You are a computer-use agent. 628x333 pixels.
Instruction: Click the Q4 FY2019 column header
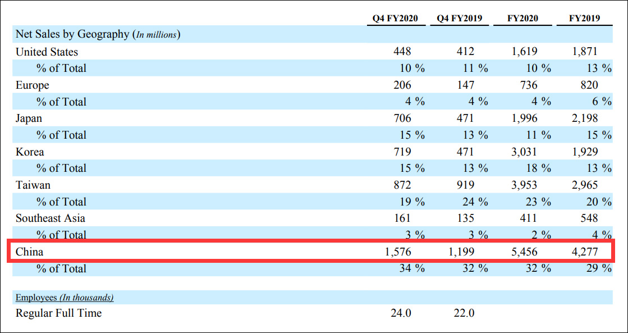(x=460, y=18)
